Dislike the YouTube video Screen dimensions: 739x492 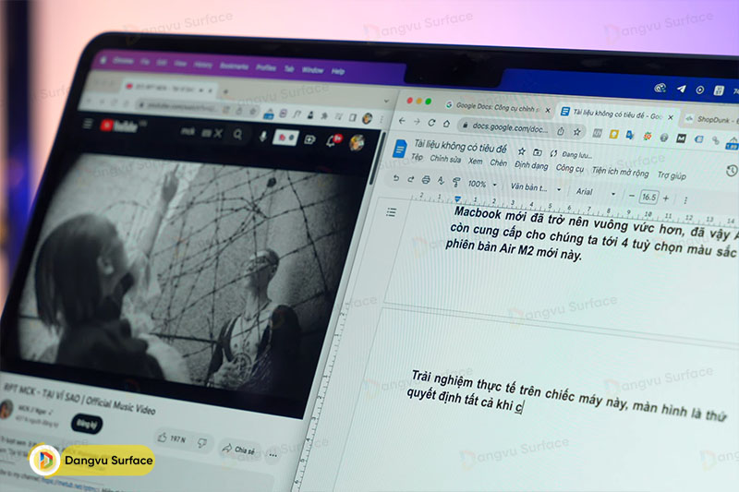click(202, 443)
